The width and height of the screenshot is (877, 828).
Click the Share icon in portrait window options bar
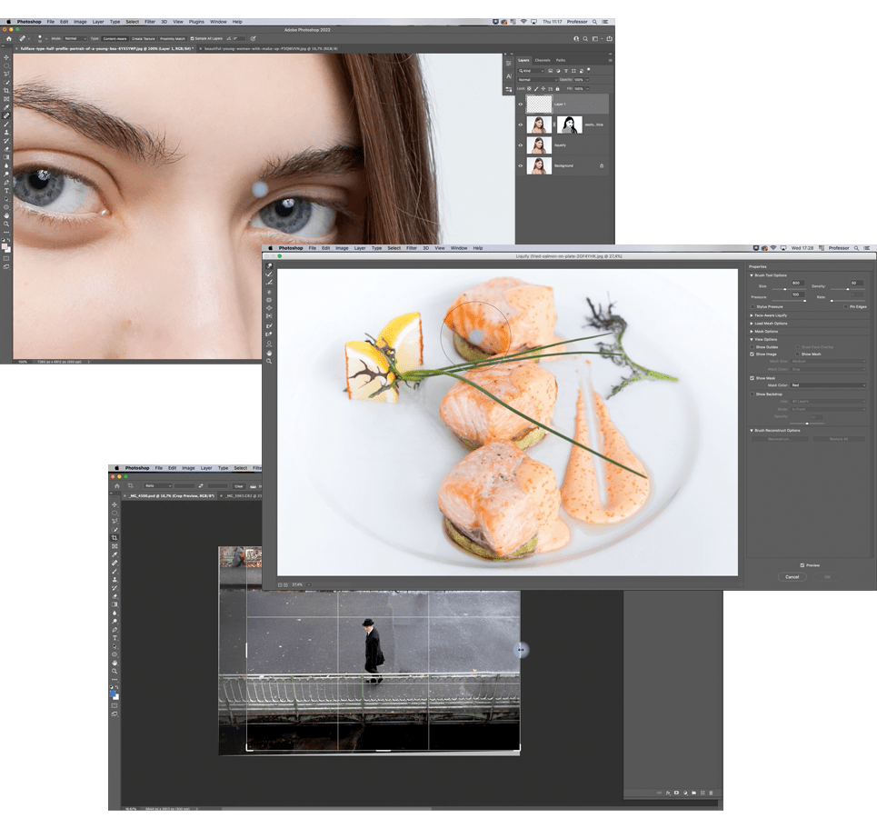pos(609,38)
